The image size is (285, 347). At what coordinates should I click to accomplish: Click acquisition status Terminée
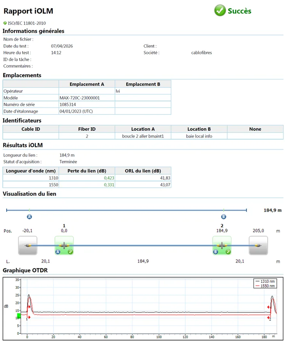point(68,162)
